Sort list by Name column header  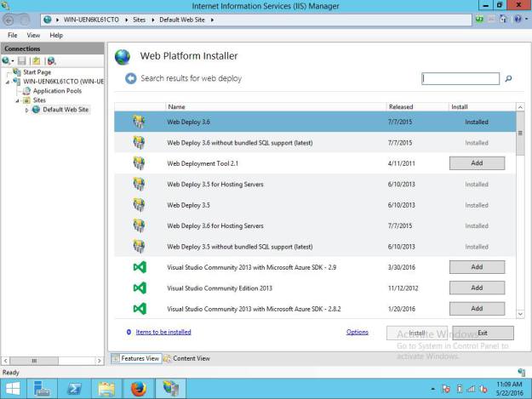(276, 107)
